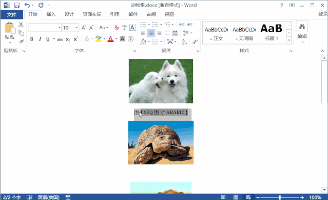The height and width of the screenshot is (200, 328).
Task: Toggle strikethrough formatting
Action: (60, 39)
